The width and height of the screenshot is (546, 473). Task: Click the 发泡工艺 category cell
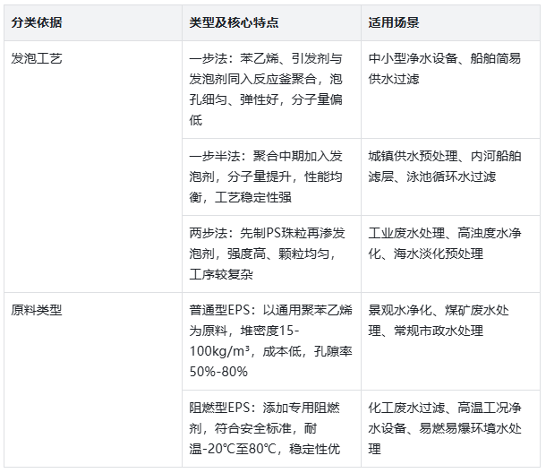tap(37, 61)
